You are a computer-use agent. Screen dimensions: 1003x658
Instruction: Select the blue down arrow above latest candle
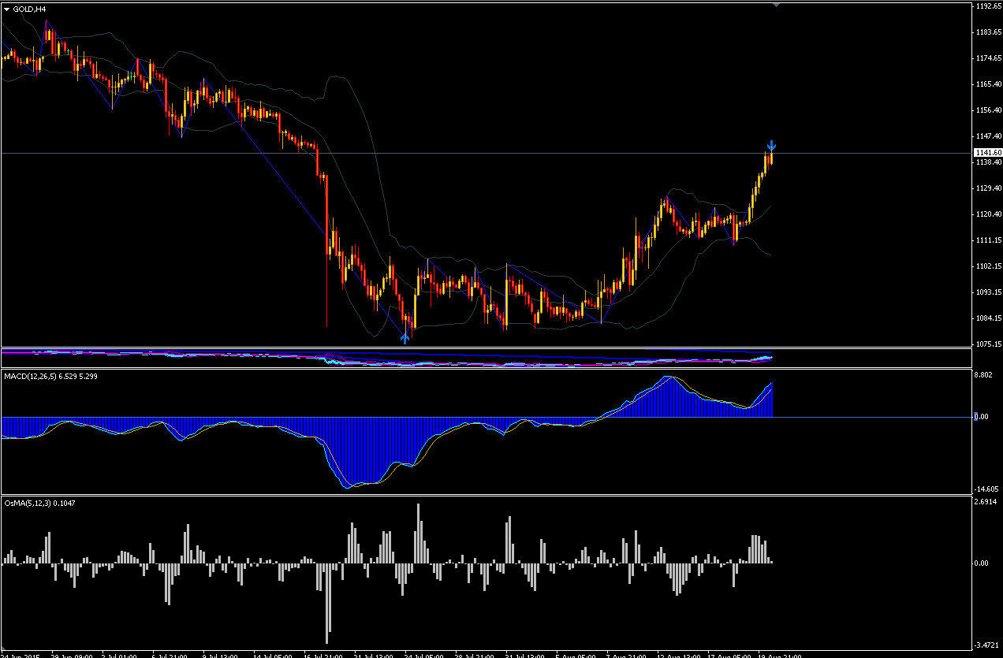(x=772, y=146)
